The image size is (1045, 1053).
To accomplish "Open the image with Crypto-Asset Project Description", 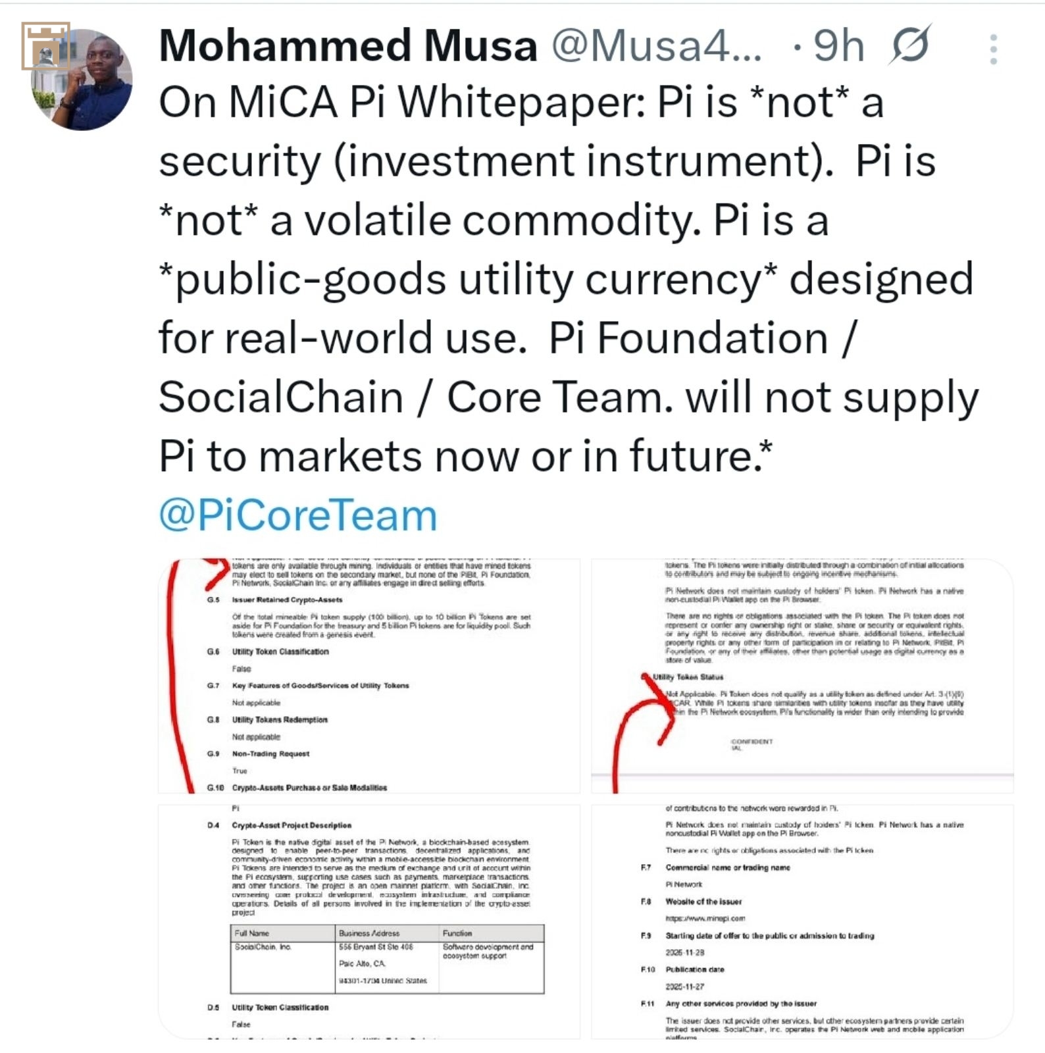I will (x=369, y=921).
